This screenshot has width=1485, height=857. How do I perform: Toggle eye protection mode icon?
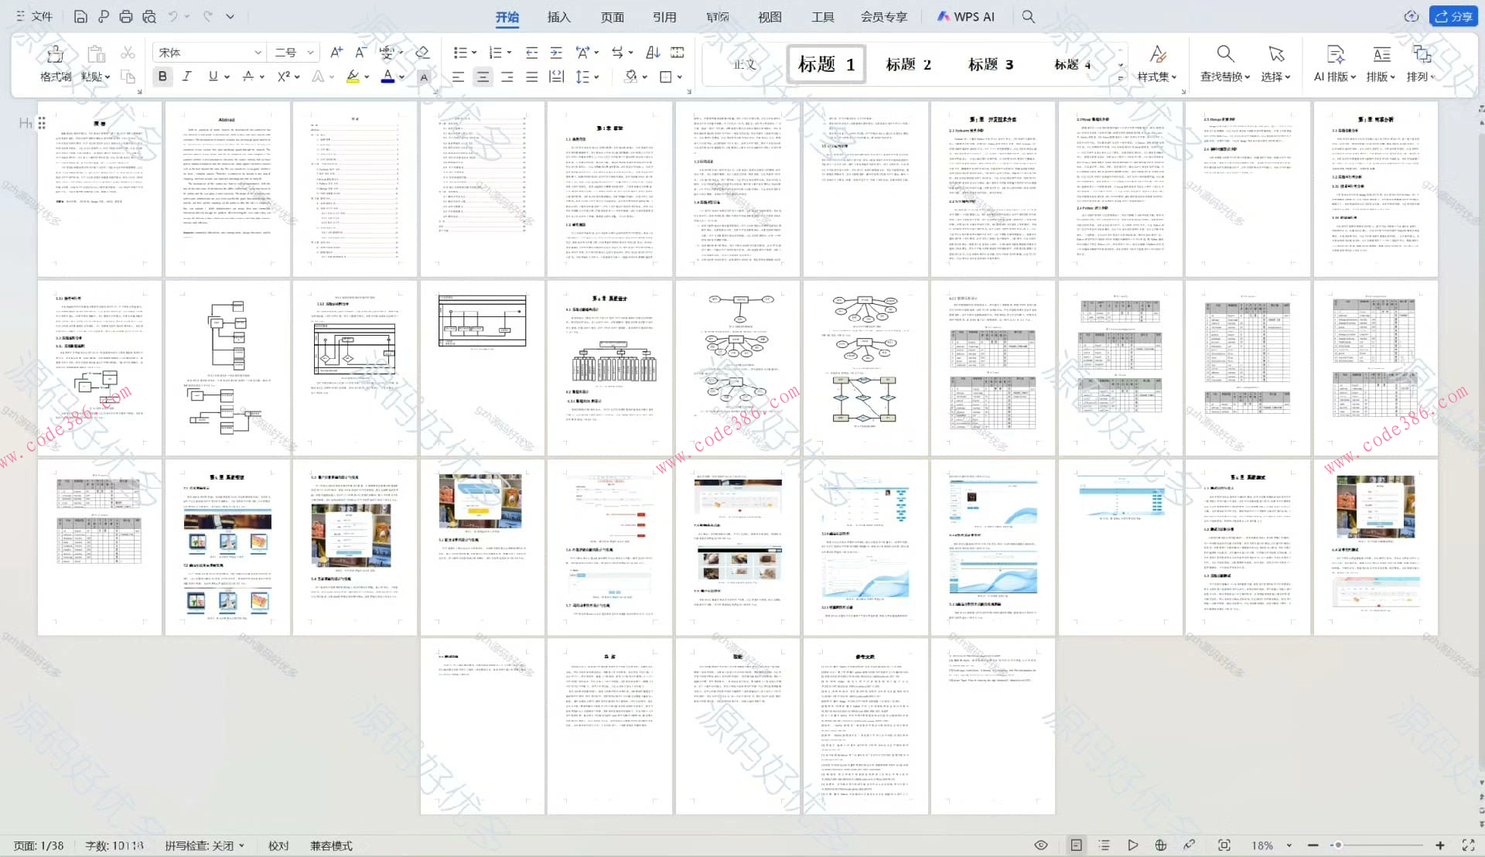(x=1041, y=845)
